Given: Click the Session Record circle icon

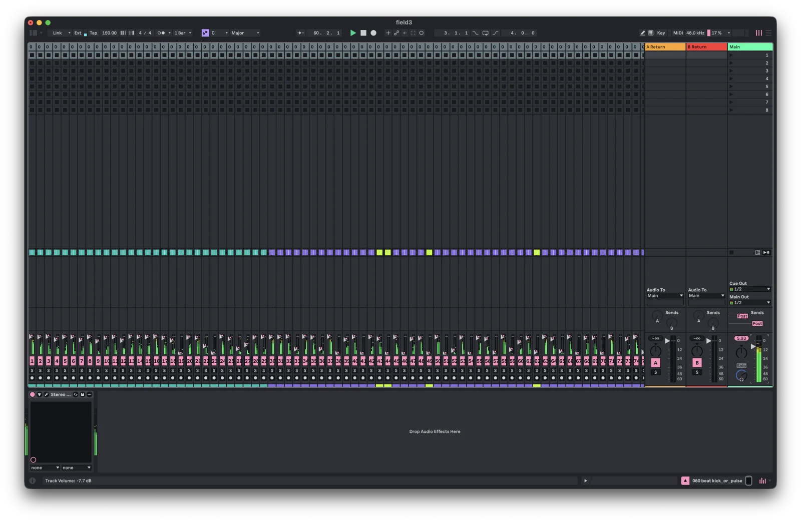Looking at the screenshot, I should [x=422, y=33].
